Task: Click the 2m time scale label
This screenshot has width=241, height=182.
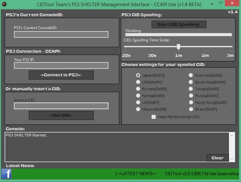Action: point(205,55)
